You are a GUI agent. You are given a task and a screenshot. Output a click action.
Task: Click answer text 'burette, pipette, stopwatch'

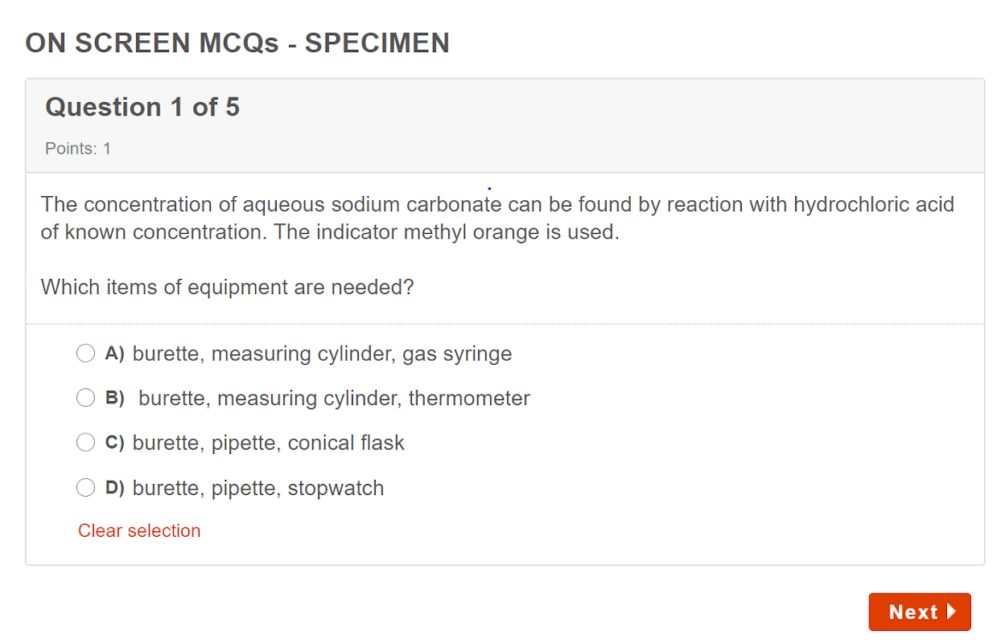[258, 488]
